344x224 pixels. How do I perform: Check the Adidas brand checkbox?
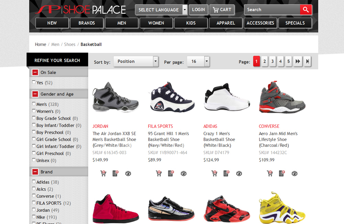(34, 181)
